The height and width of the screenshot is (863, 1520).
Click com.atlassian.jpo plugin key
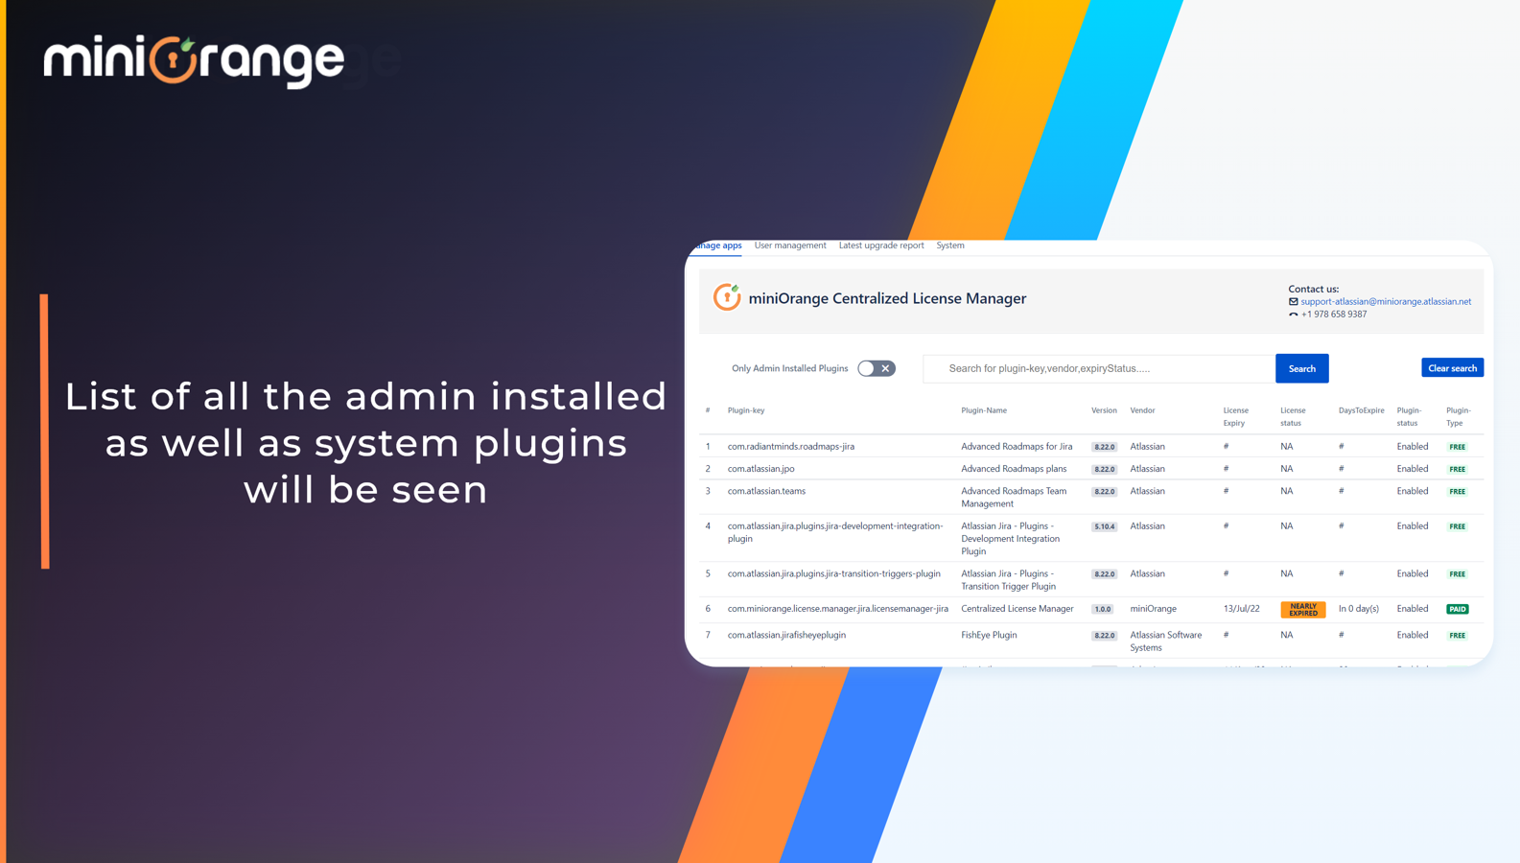click(x=760, y=469)
